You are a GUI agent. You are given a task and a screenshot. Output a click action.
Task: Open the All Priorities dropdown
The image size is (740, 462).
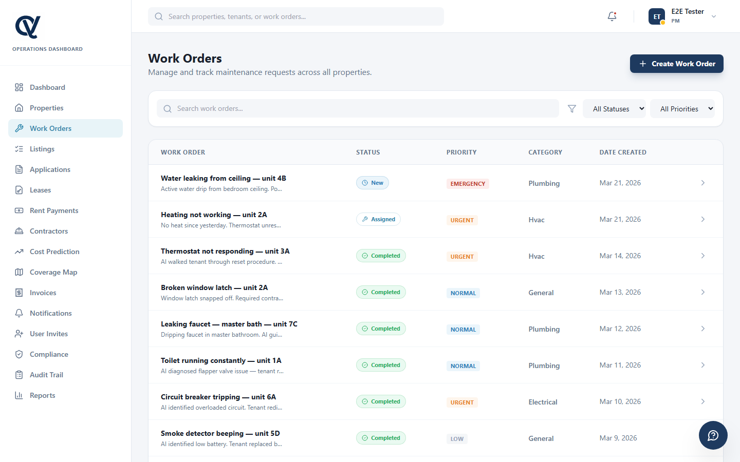click(682, 108)
